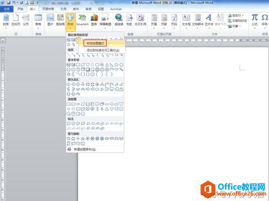
Task: Open the 文件 (File) tab
Action: pos(7,9)
